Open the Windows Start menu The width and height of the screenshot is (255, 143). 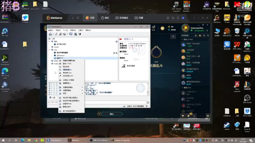(3, 140)
